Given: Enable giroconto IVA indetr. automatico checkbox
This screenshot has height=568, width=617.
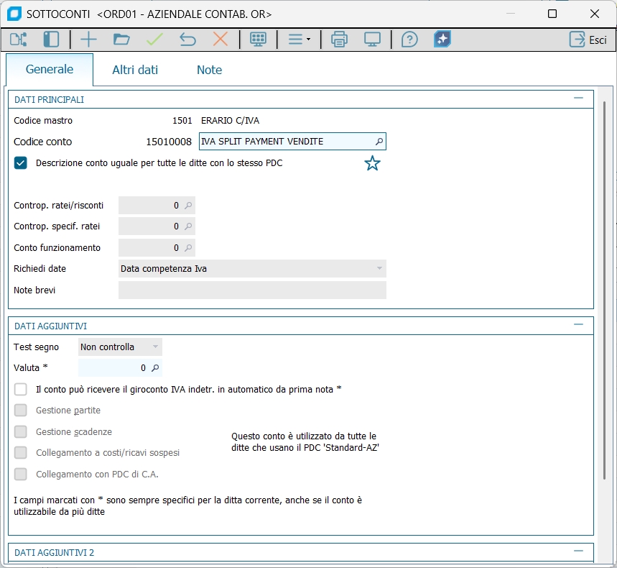Looking at the screenshot, I should pyautogui.click(x=20, y=389).
